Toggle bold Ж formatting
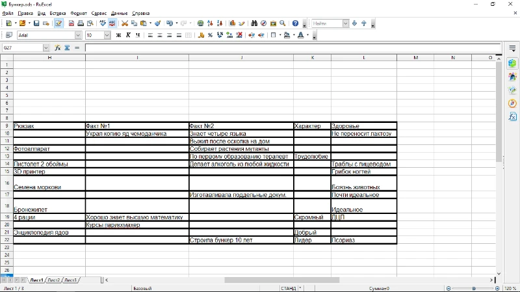The height and width of the screenshot is (292, 520). [118, 35]
